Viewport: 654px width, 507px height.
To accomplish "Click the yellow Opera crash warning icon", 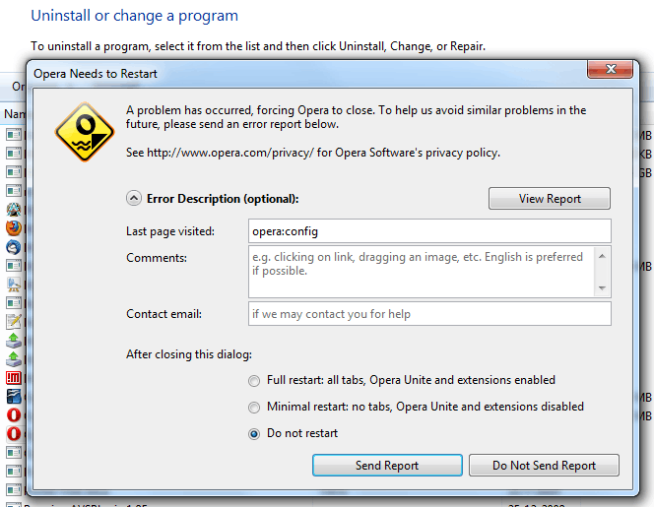I will (x=85, y=132).
